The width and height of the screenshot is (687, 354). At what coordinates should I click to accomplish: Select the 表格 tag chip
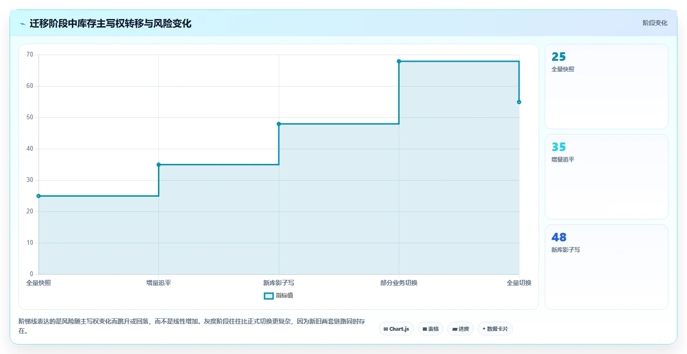[x=431, y=329]
